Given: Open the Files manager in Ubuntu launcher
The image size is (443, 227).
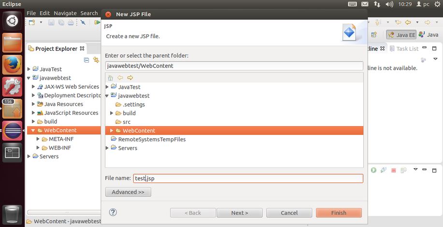Looking at the screenshot, I should click(x=12, y=43).
